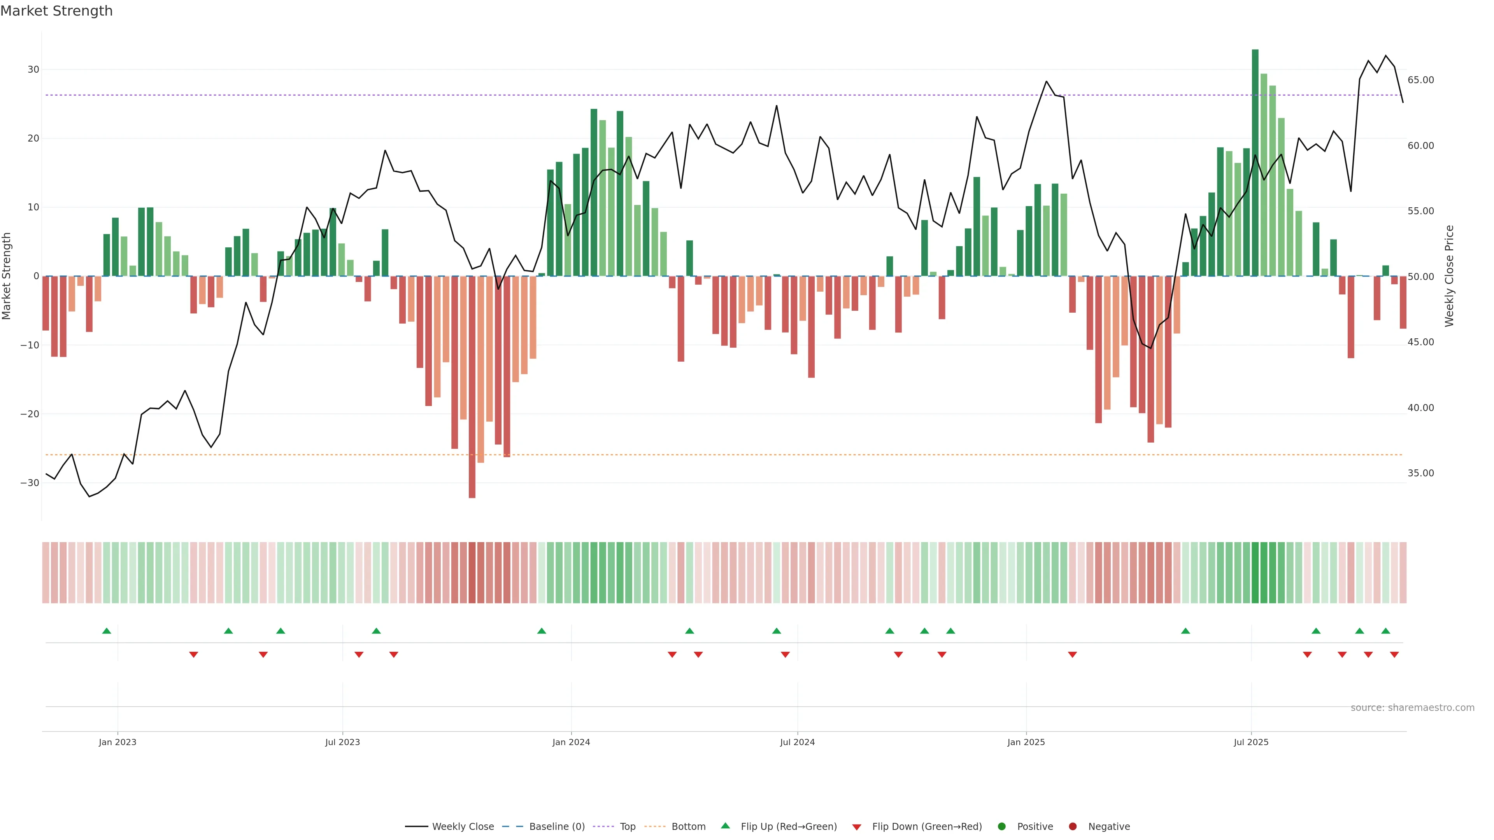Click the Weekly Close Price axis title

[1449, 276]
